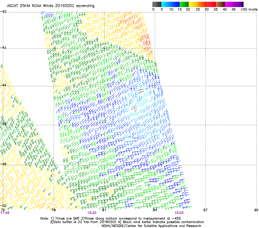Click the cyan-to-blue 5-15 knots legend segment
Viewport: 259px width, 228px height.
point(170,4)
